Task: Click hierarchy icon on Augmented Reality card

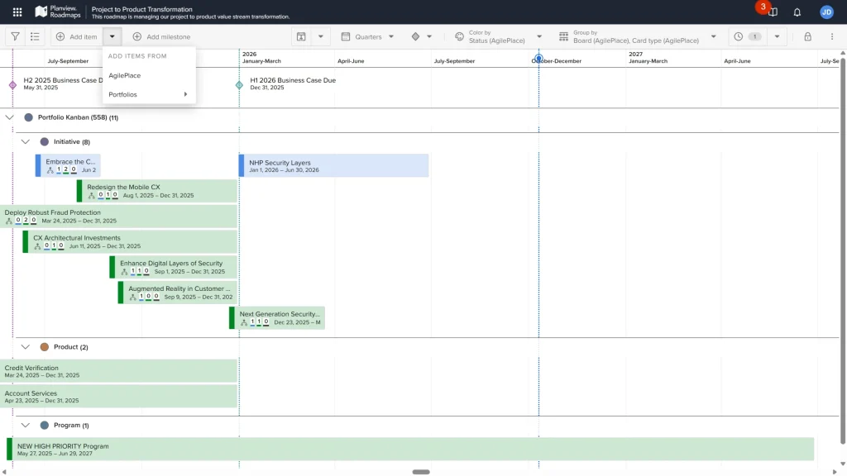Action: pos(133,297)
